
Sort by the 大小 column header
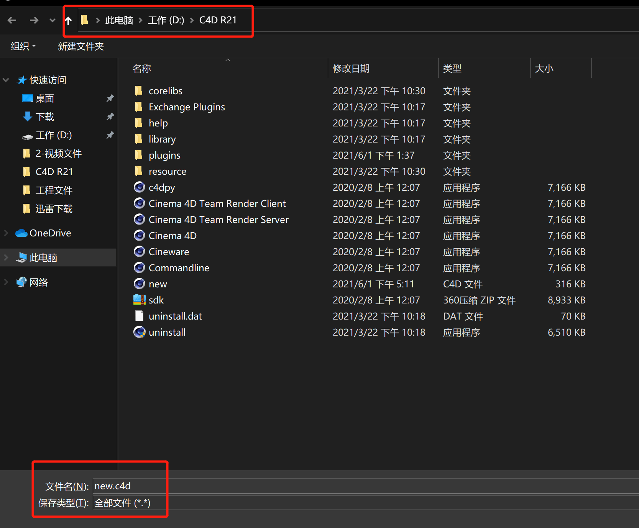(544, 69)
